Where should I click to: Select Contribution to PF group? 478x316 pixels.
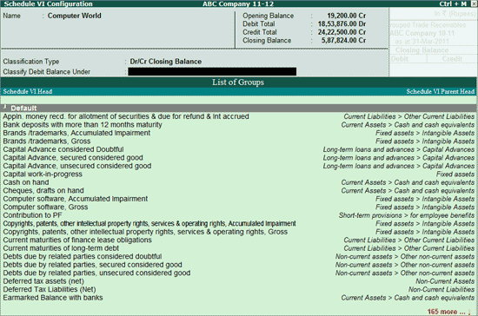coord(239,215)
